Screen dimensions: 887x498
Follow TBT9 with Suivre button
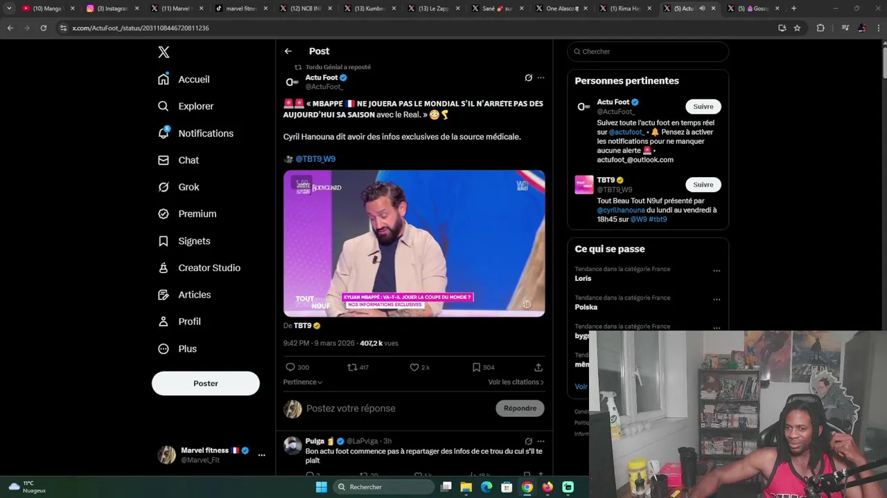point(703,185)
